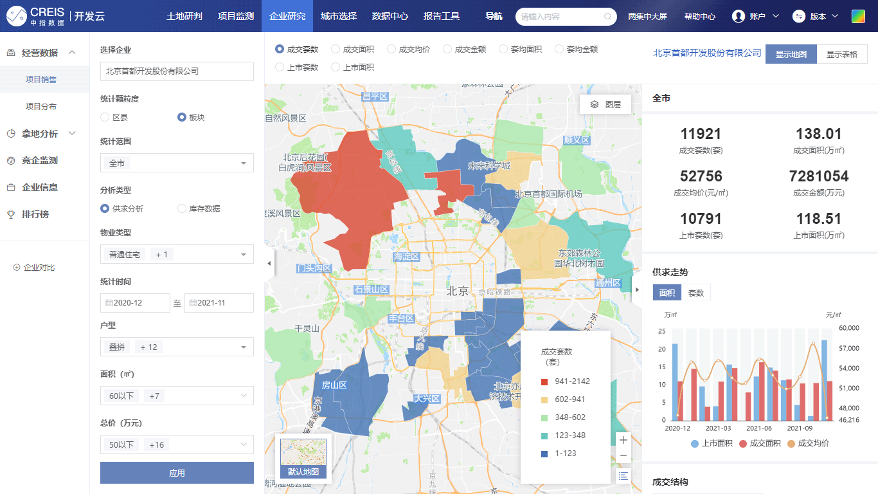Click the 选择企业 company input field

pyautogui.click(x=177, y=71)
